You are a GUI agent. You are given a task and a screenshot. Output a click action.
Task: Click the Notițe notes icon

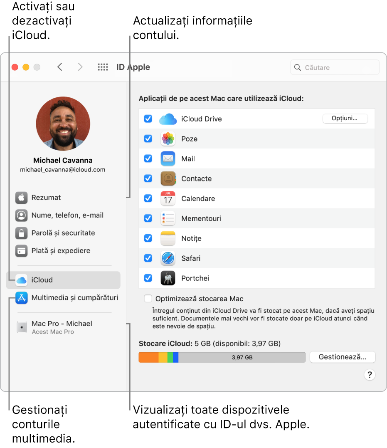click(x=168, y=238)
